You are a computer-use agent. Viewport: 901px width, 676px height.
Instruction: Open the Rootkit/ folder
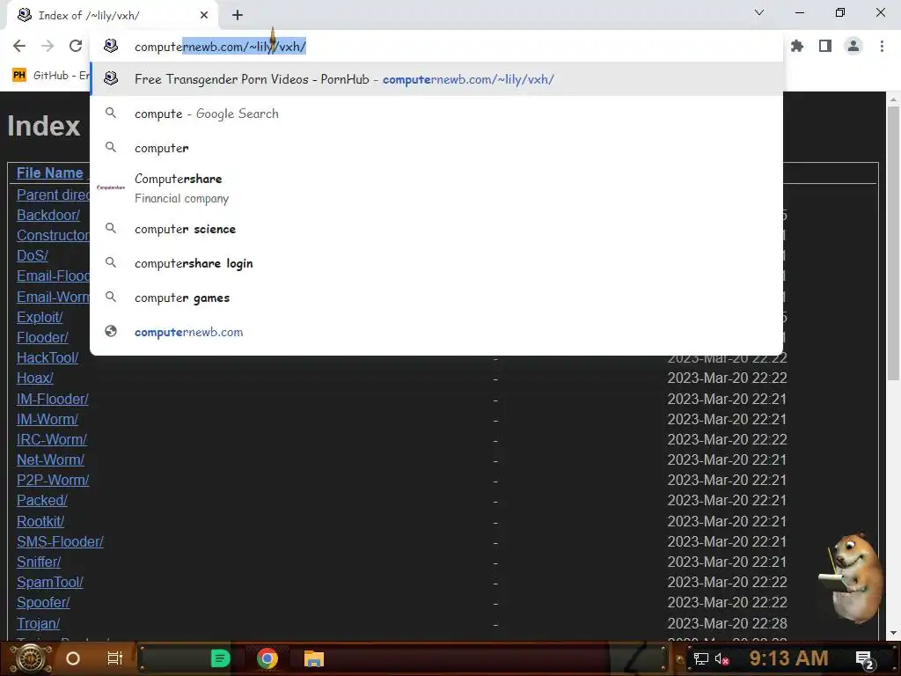point(40,521)
